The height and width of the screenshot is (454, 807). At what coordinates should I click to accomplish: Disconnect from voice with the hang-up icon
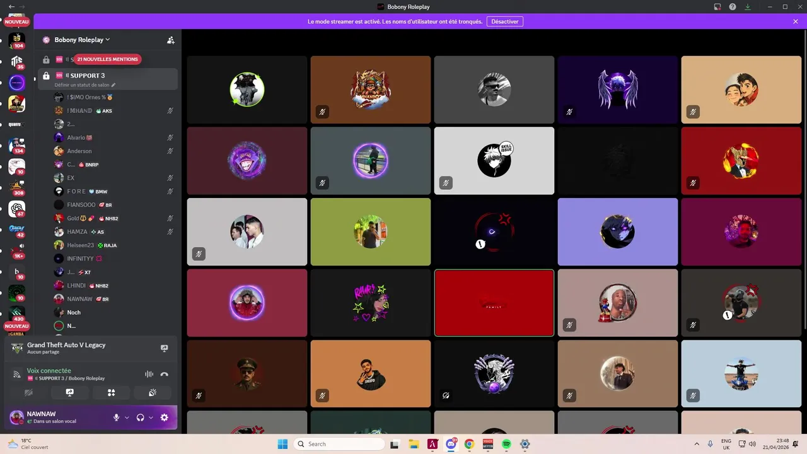[x=165, y=374]
